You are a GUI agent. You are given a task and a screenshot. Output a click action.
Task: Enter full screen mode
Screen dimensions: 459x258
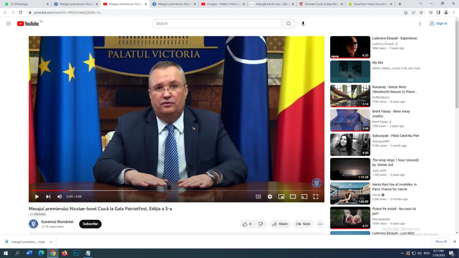pyautogui.click(x=316, y=196)
